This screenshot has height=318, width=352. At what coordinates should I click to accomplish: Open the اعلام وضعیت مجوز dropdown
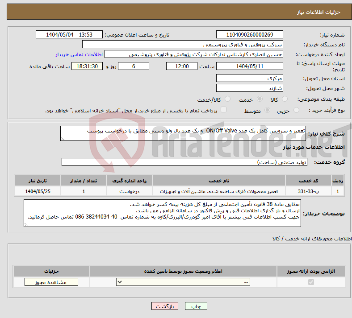coord(183,282)
